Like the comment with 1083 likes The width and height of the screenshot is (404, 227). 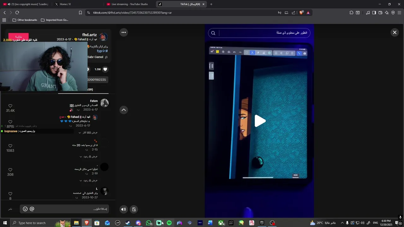click(10, 146)
